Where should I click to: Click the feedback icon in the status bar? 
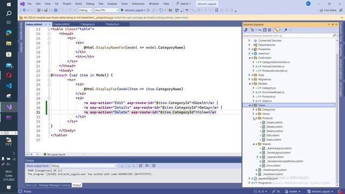[20, 191]
